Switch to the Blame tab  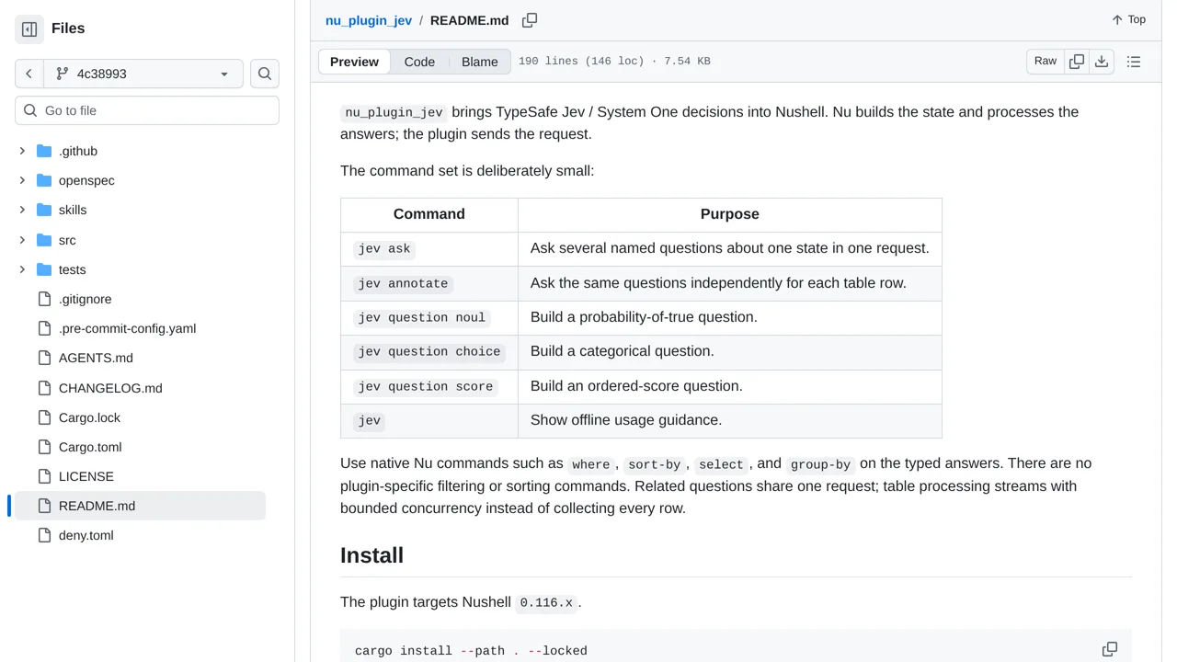point(480,62)
